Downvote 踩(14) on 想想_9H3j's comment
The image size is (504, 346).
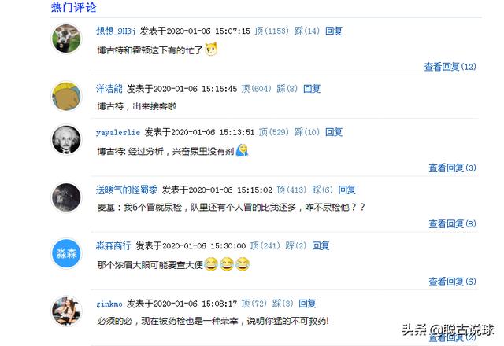click(x=307, y=31)
